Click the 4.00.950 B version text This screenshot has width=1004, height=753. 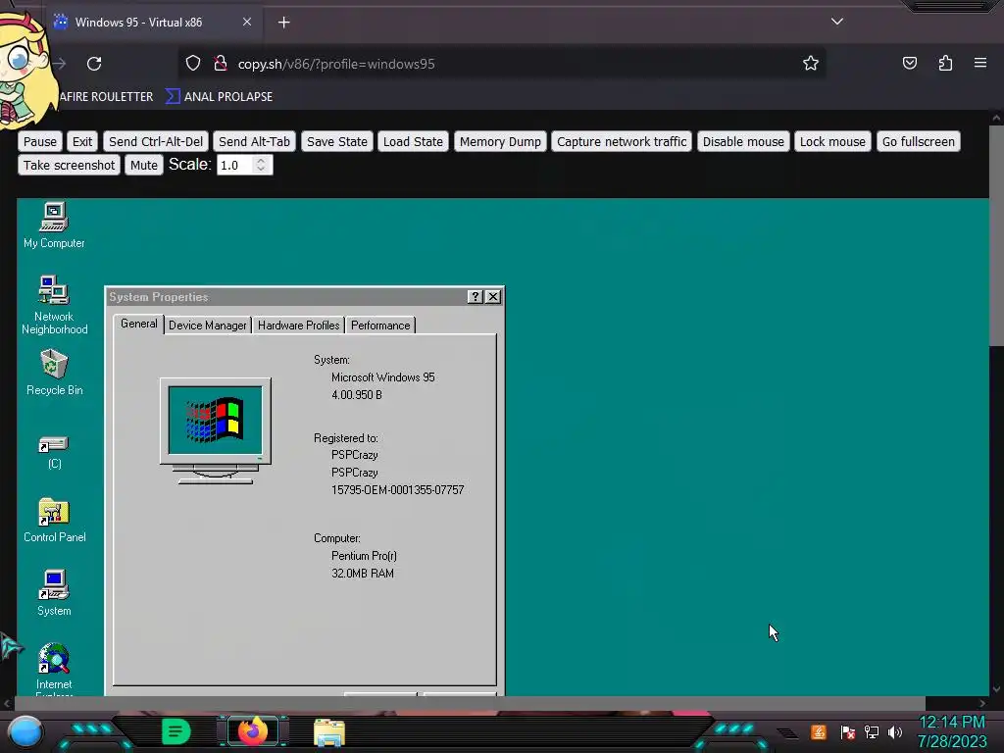[357, 395]
